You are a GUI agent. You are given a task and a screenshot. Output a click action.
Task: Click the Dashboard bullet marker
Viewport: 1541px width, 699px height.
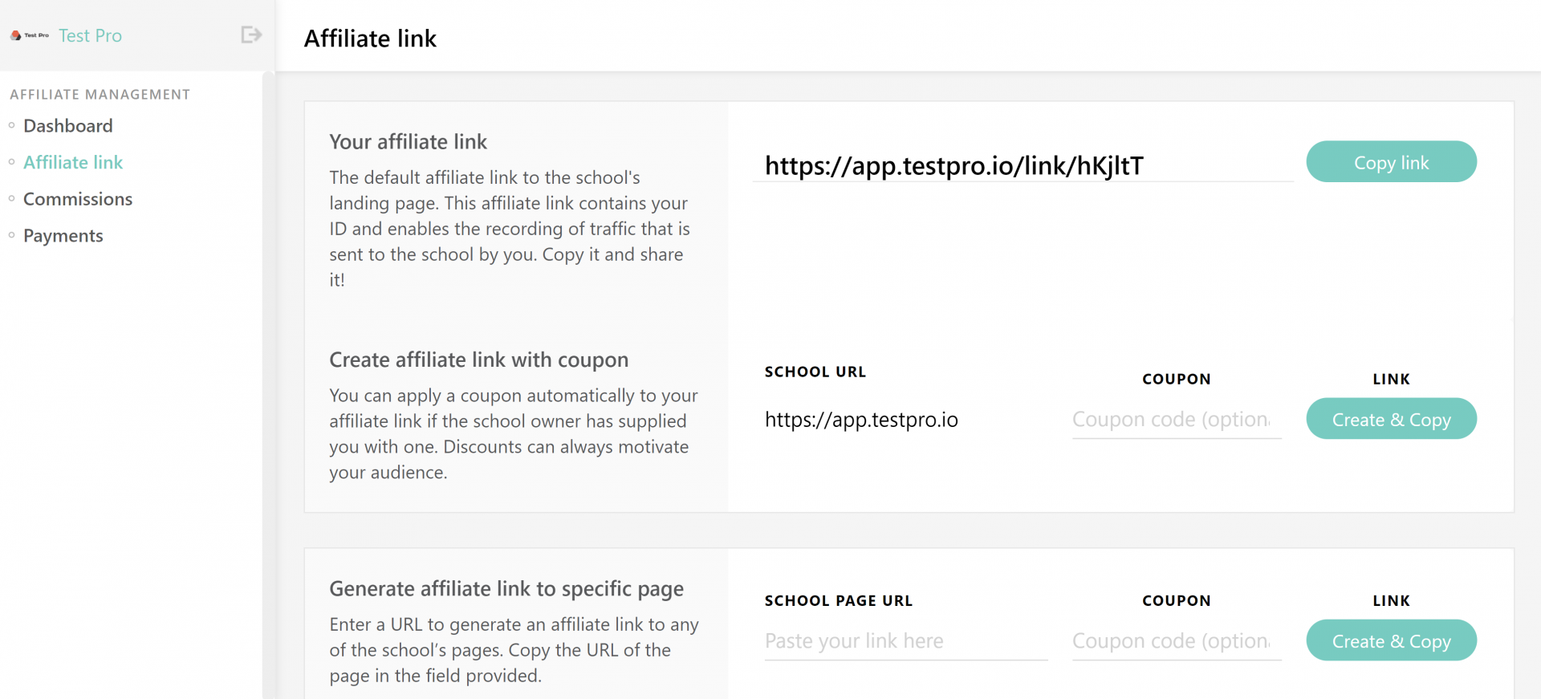(11, 125)
